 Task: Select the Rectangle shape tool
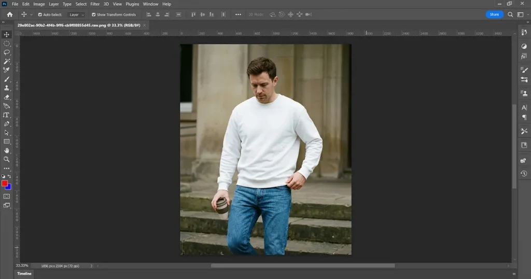click(6, 142)
